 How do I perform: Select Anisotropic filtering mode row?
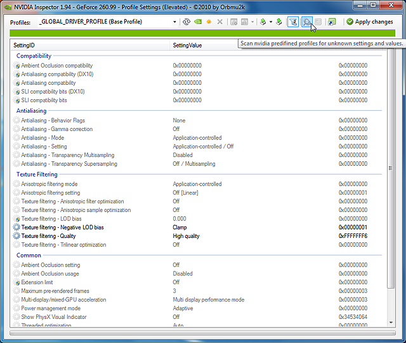(x=197, y=184)
